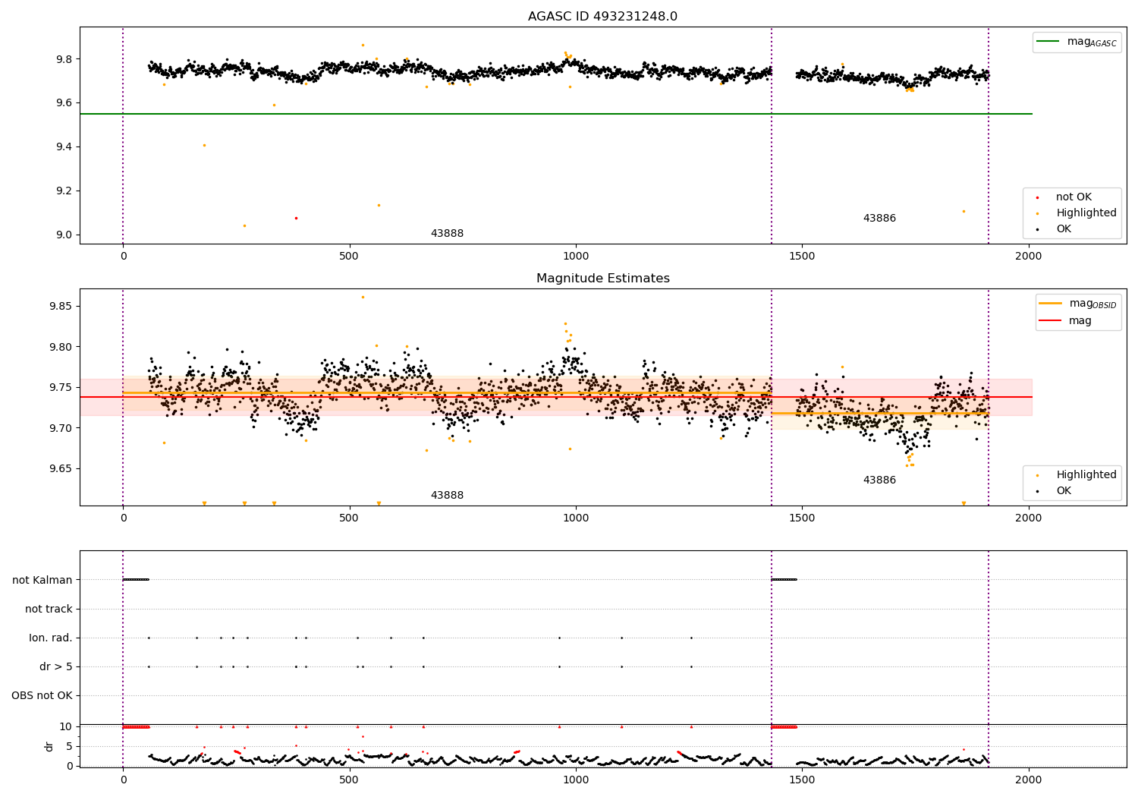Click the 'not OK' legend entry in top panel
The width and height of the screenshot is (1138, 797).
pyautogui.click(x=1072, y=197)
